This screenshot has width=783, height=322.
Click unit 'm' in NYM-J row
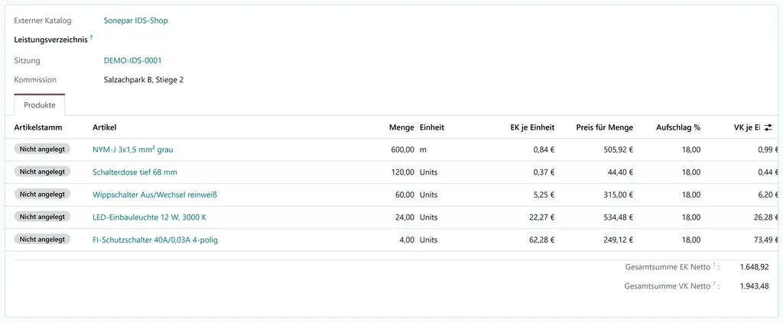422,149
